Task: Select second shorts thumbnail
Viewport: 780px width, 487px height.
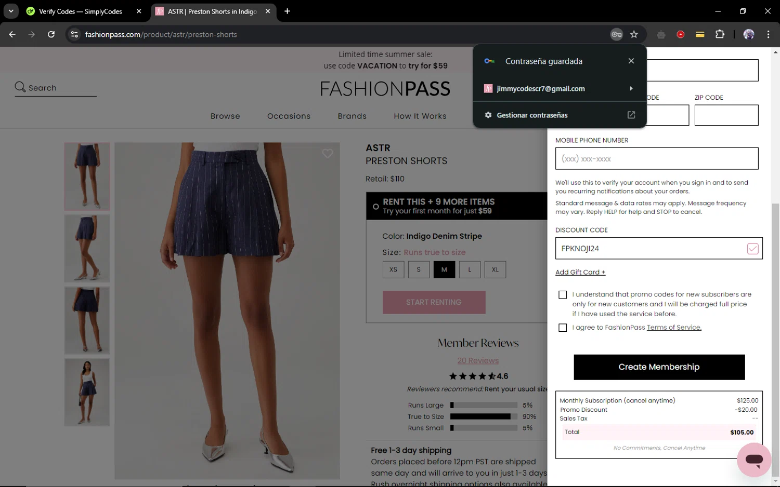Action: (x=87, y=249)
